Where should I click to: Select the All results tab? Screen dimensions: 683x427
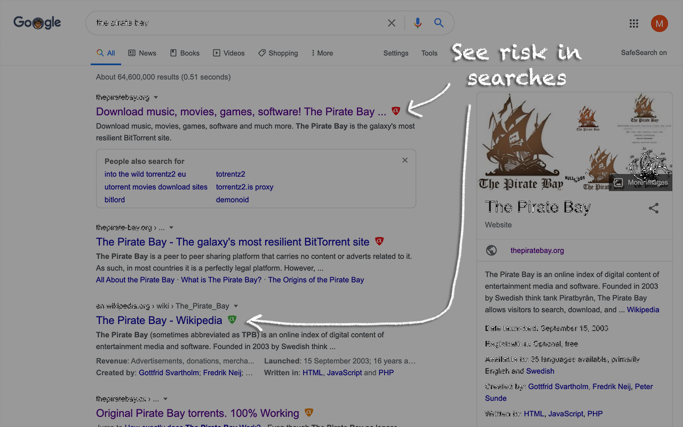(106, 53)
